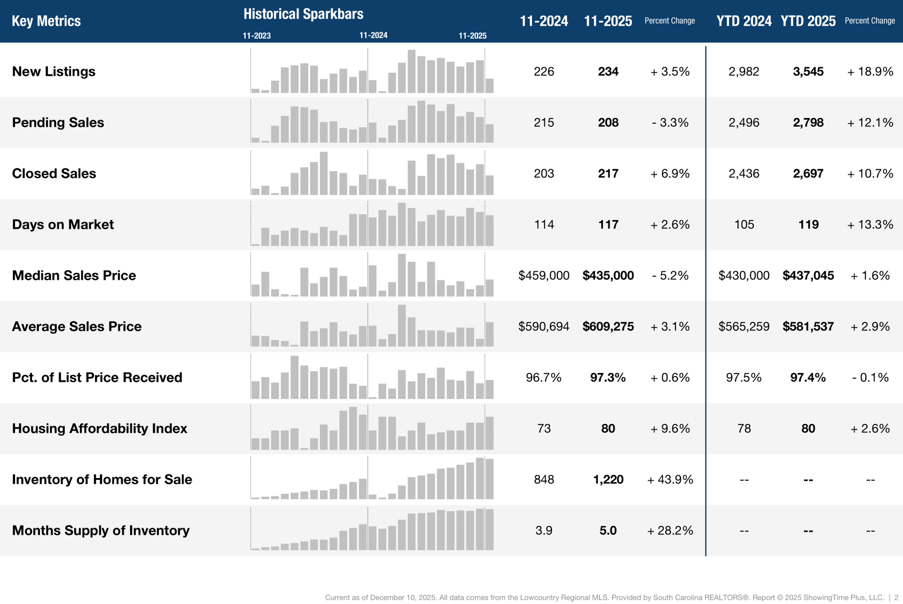The height and width of the screenshot is (604, 903).
Task: Click the Pct. of List Price Received label
Action: coord(97,377)
